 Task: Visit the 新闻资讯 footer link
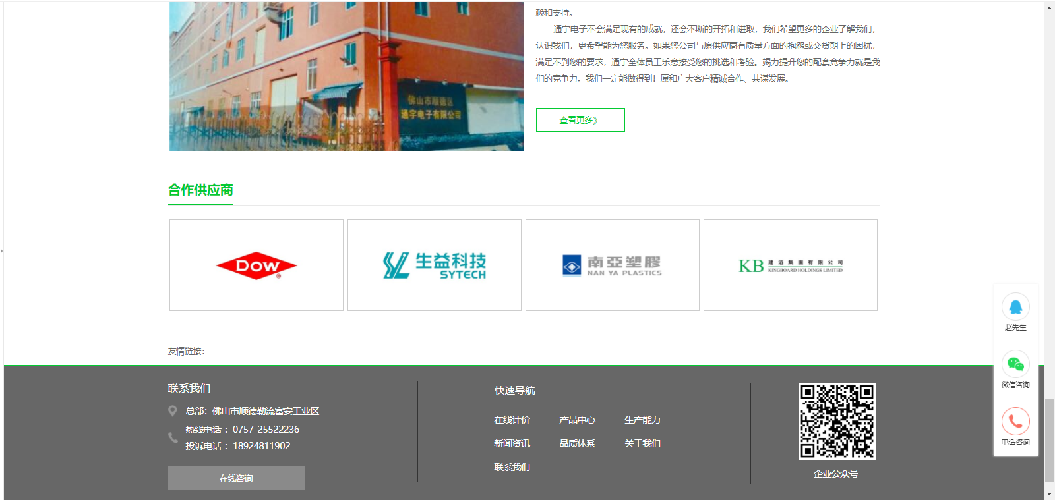tap(512, 443)
